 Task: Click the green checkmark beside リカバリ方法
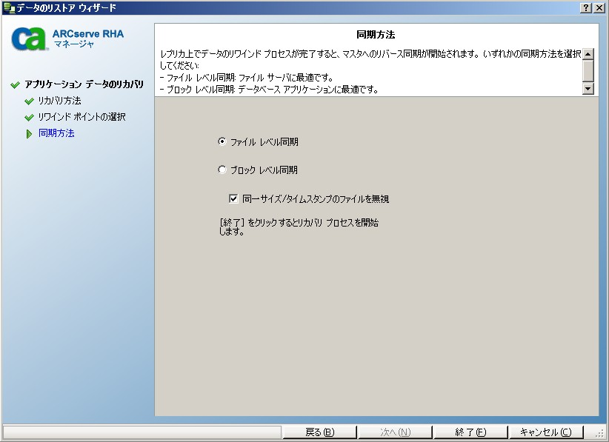pos(29,101)
